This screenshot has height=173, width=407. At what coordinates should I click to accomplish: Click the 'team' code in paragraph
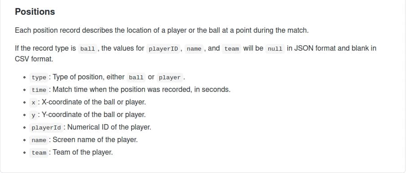(x=232, y=48)
